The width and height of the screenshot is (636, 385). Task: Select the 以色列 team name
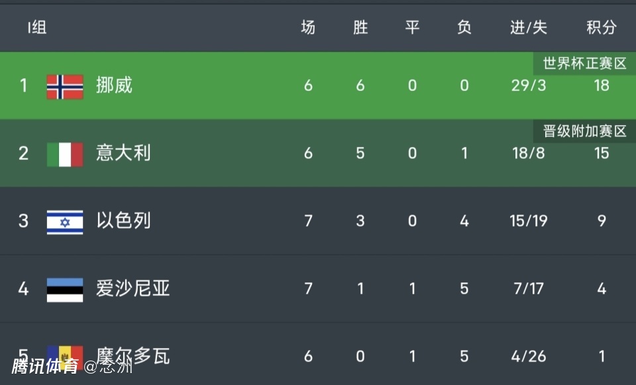(123, 221)
